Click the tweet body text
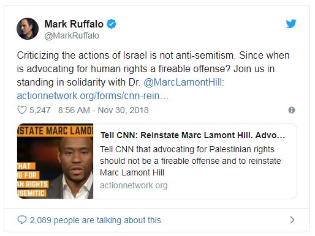315x236 pixels. point(153,75)
